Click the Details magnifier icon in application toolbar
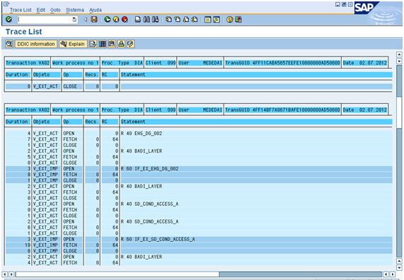This screenshot has height=280, width=404. click(9, 44)
